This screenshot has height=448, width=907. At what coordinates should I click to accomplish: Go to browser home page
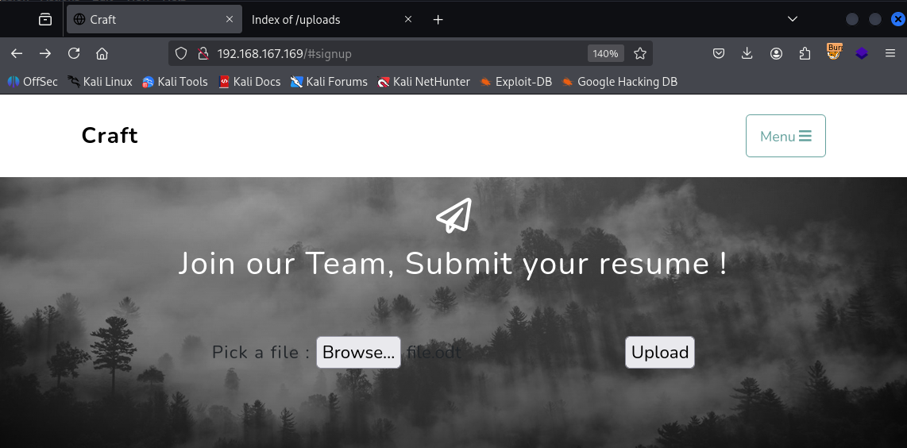tap(102, 53)
